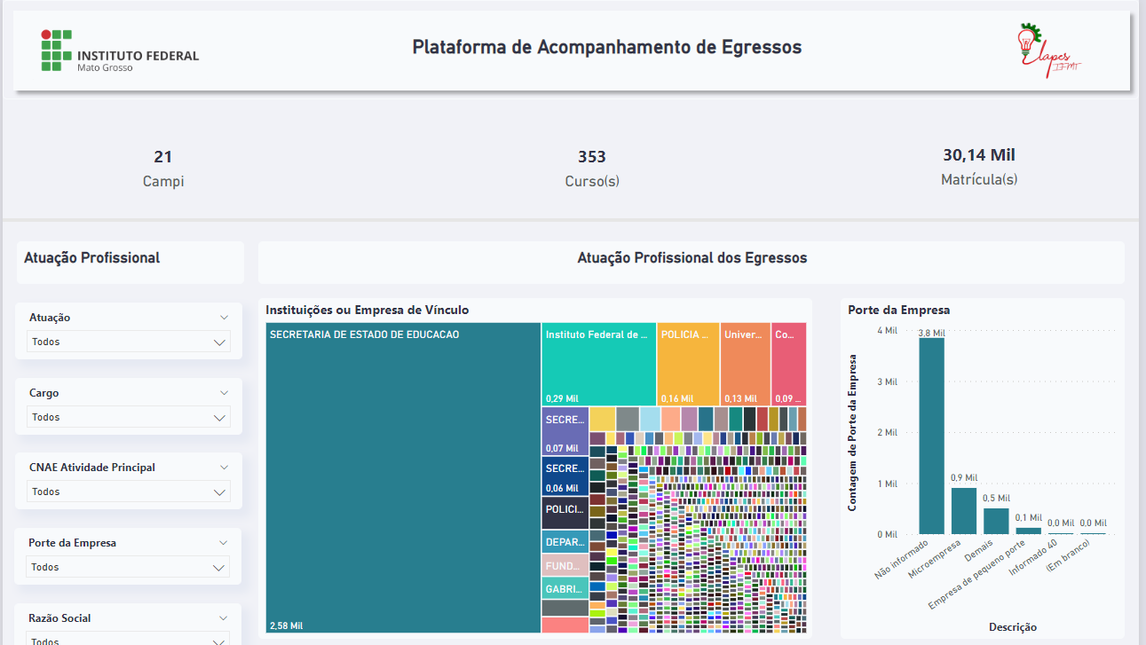Click the Empresa de pequeno porte bar

coord(1029,531)
